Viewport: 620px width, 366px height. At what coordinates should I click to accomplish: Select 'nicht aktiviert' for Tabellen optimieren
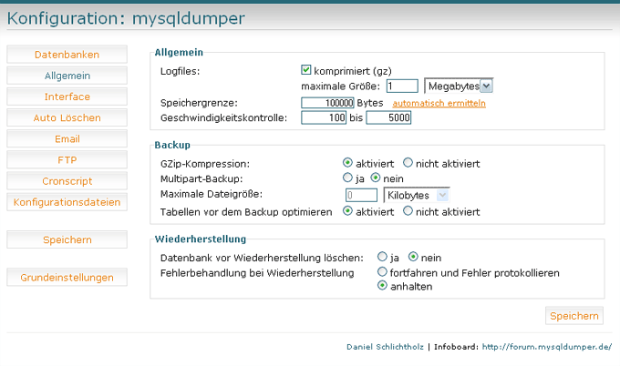(408, 210)
